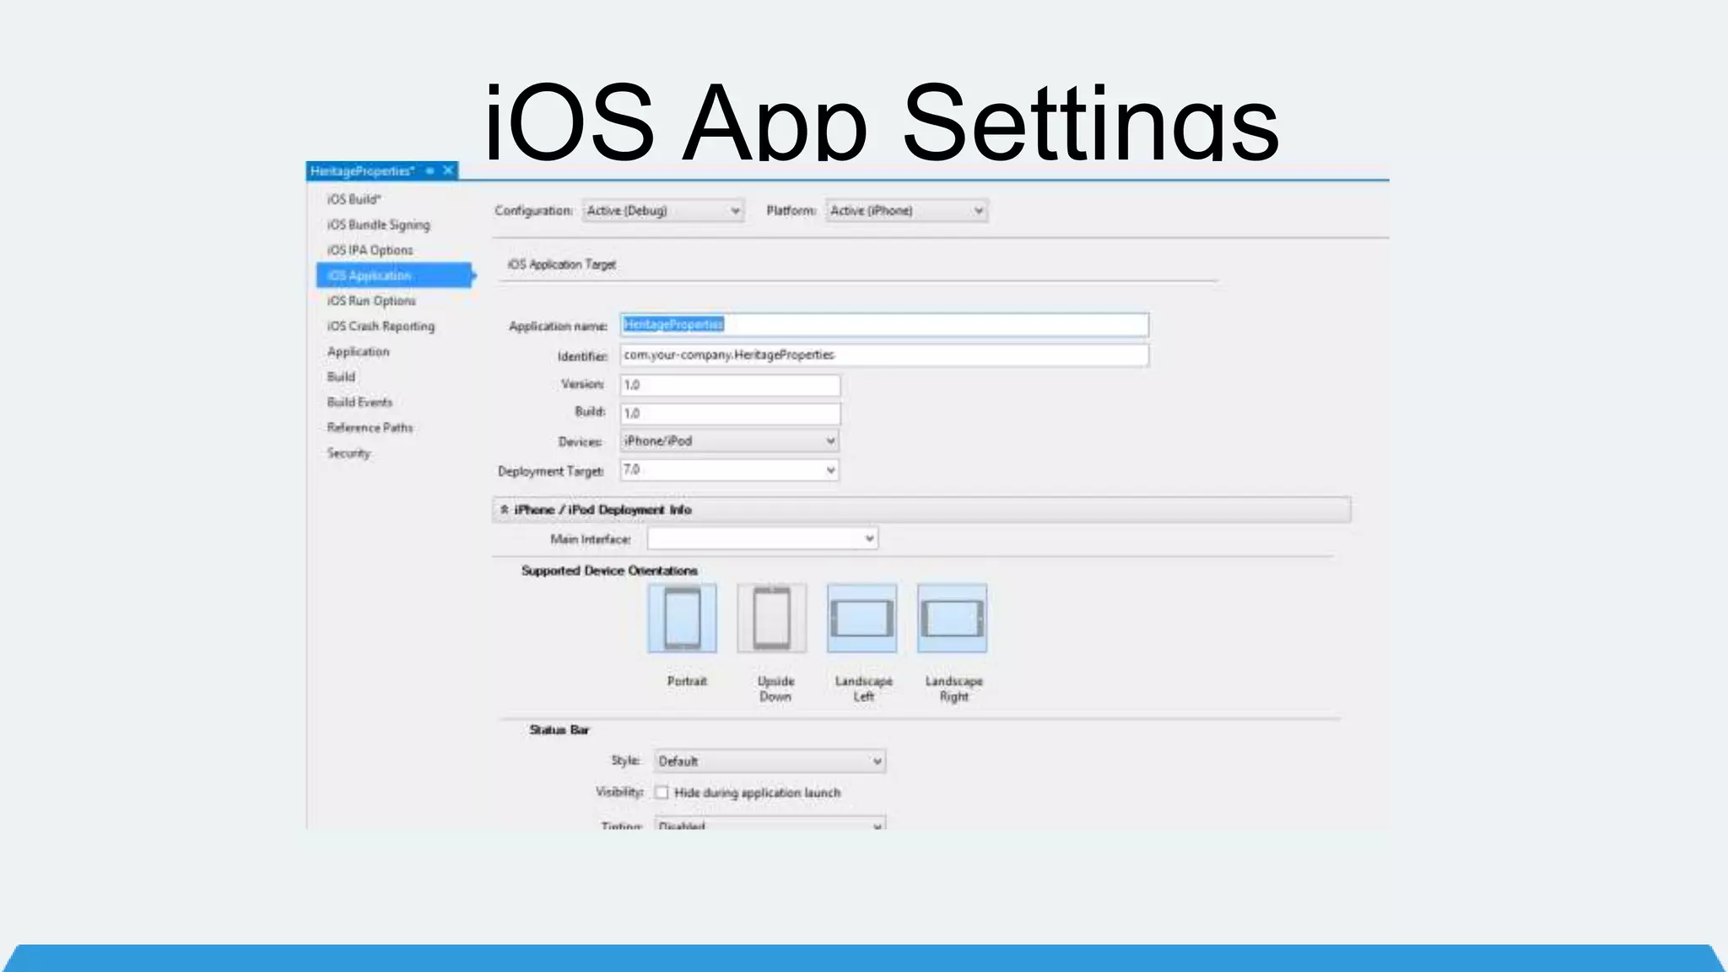Click the Build number input field

[x=731, y=413]
